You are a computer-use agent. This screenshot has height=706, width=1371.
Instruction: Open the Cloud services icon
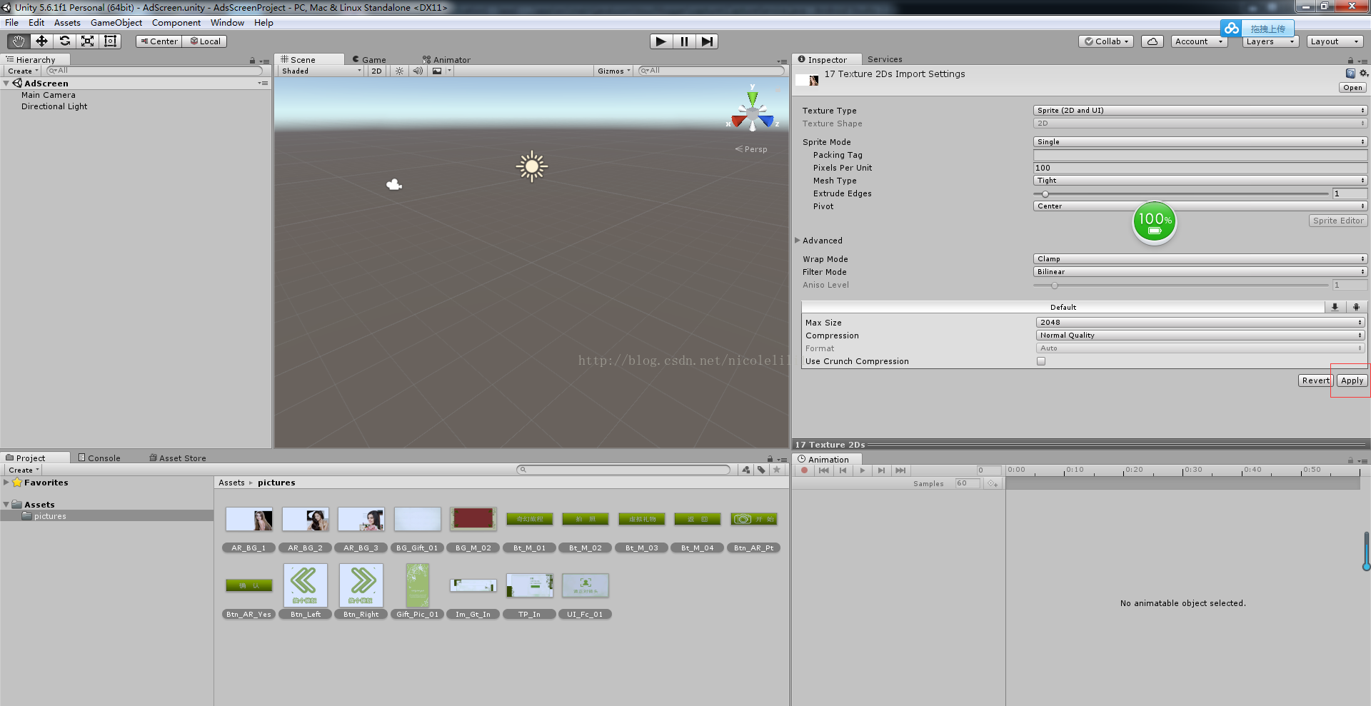click(x=1152, y=41)
